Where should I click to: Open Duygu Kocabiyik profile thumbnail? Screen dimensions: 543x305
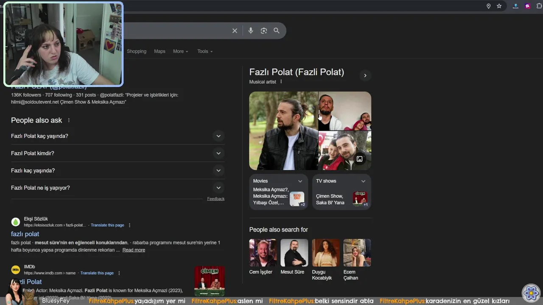pyautogui.click(x=326, y=253)
